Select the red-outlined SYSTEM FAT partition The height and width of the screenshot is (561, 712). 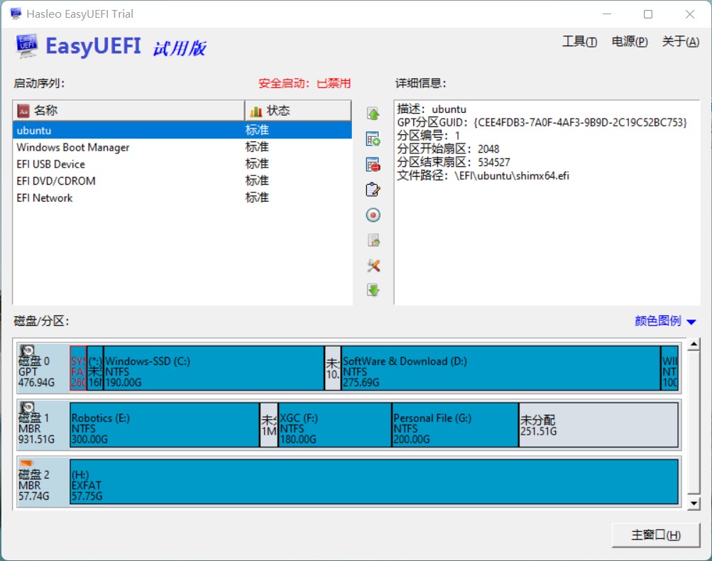tap(78, 368)
